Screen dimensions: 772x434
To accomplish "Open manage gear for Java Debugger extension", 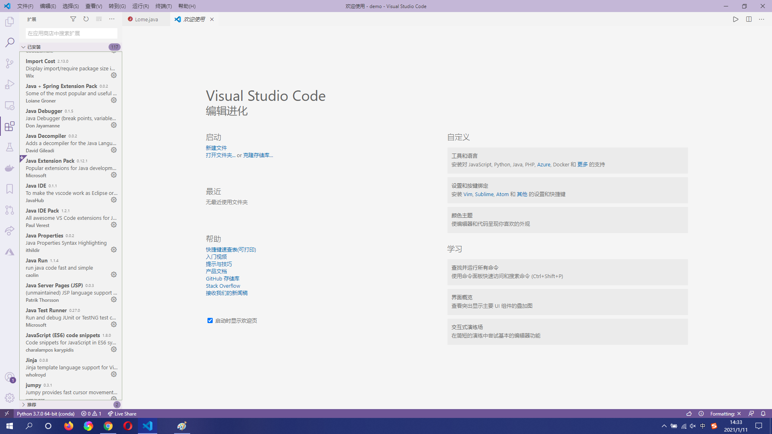I will (x=114, y=125).
